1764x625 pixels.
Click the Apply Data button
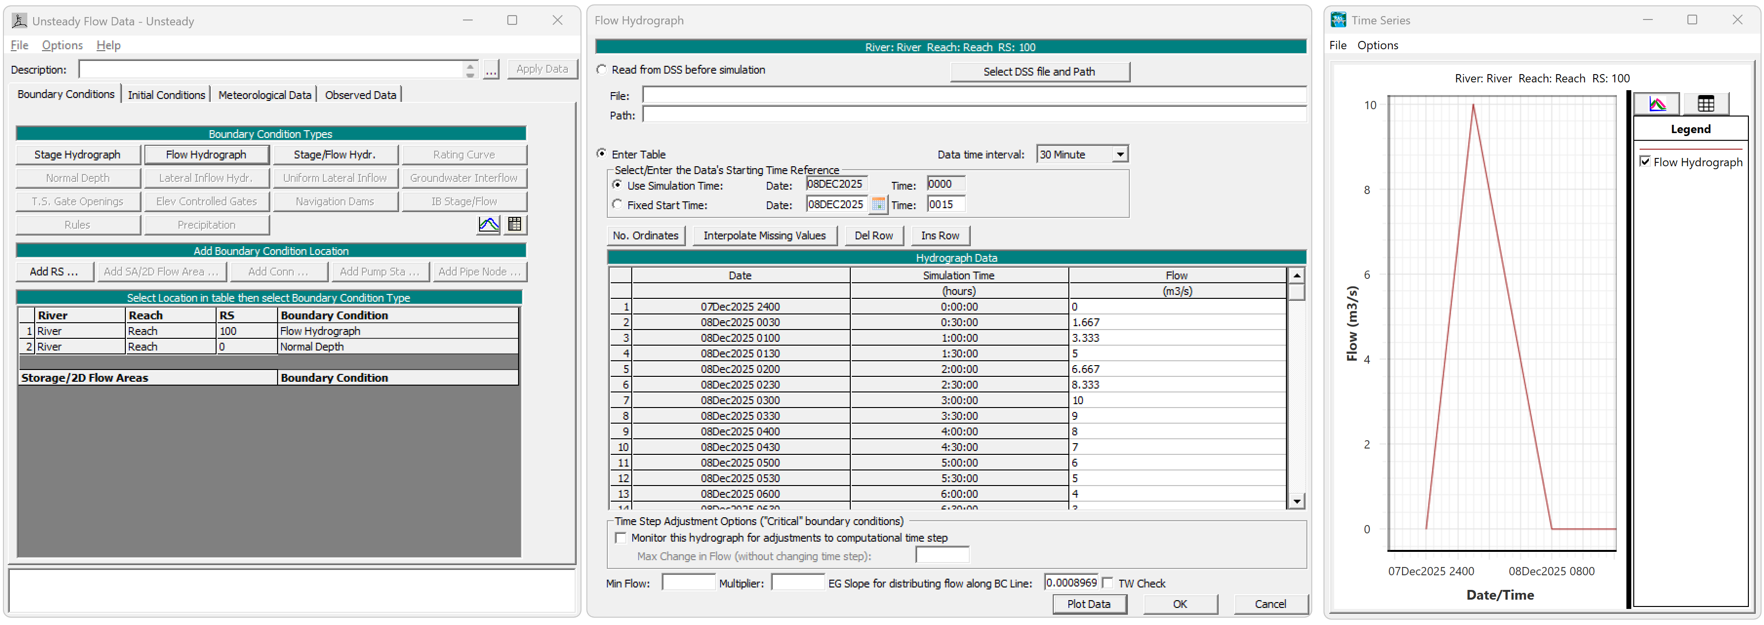[x=541, y=69]
